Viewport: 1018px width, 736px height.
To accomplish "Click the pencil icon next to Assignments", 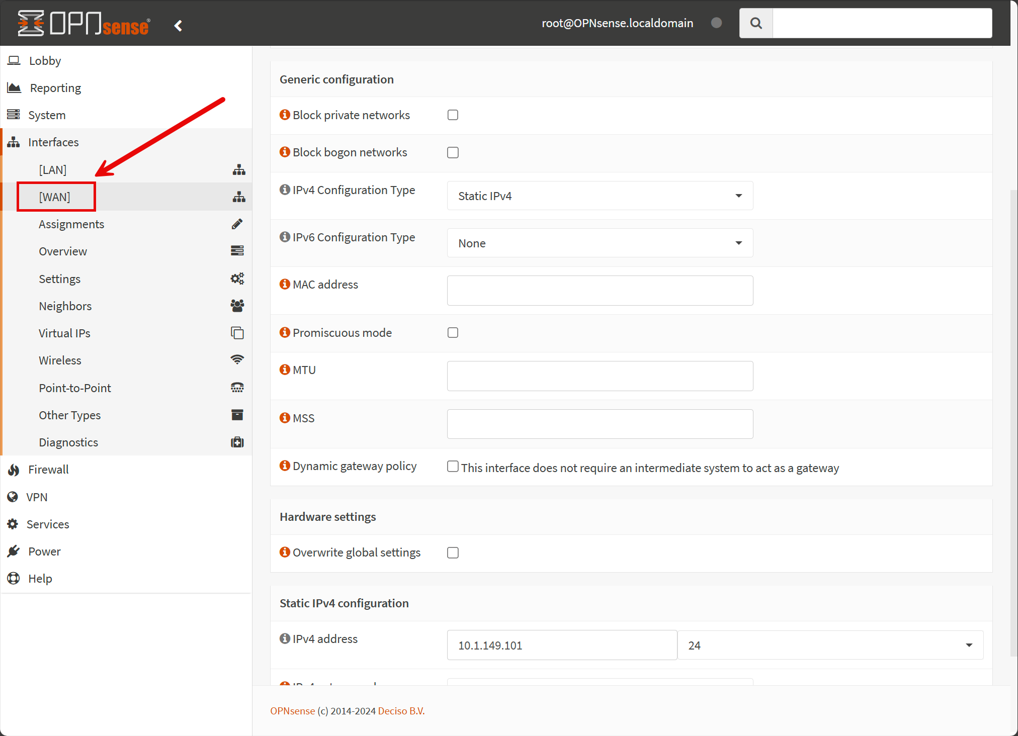I will (237, 224).
